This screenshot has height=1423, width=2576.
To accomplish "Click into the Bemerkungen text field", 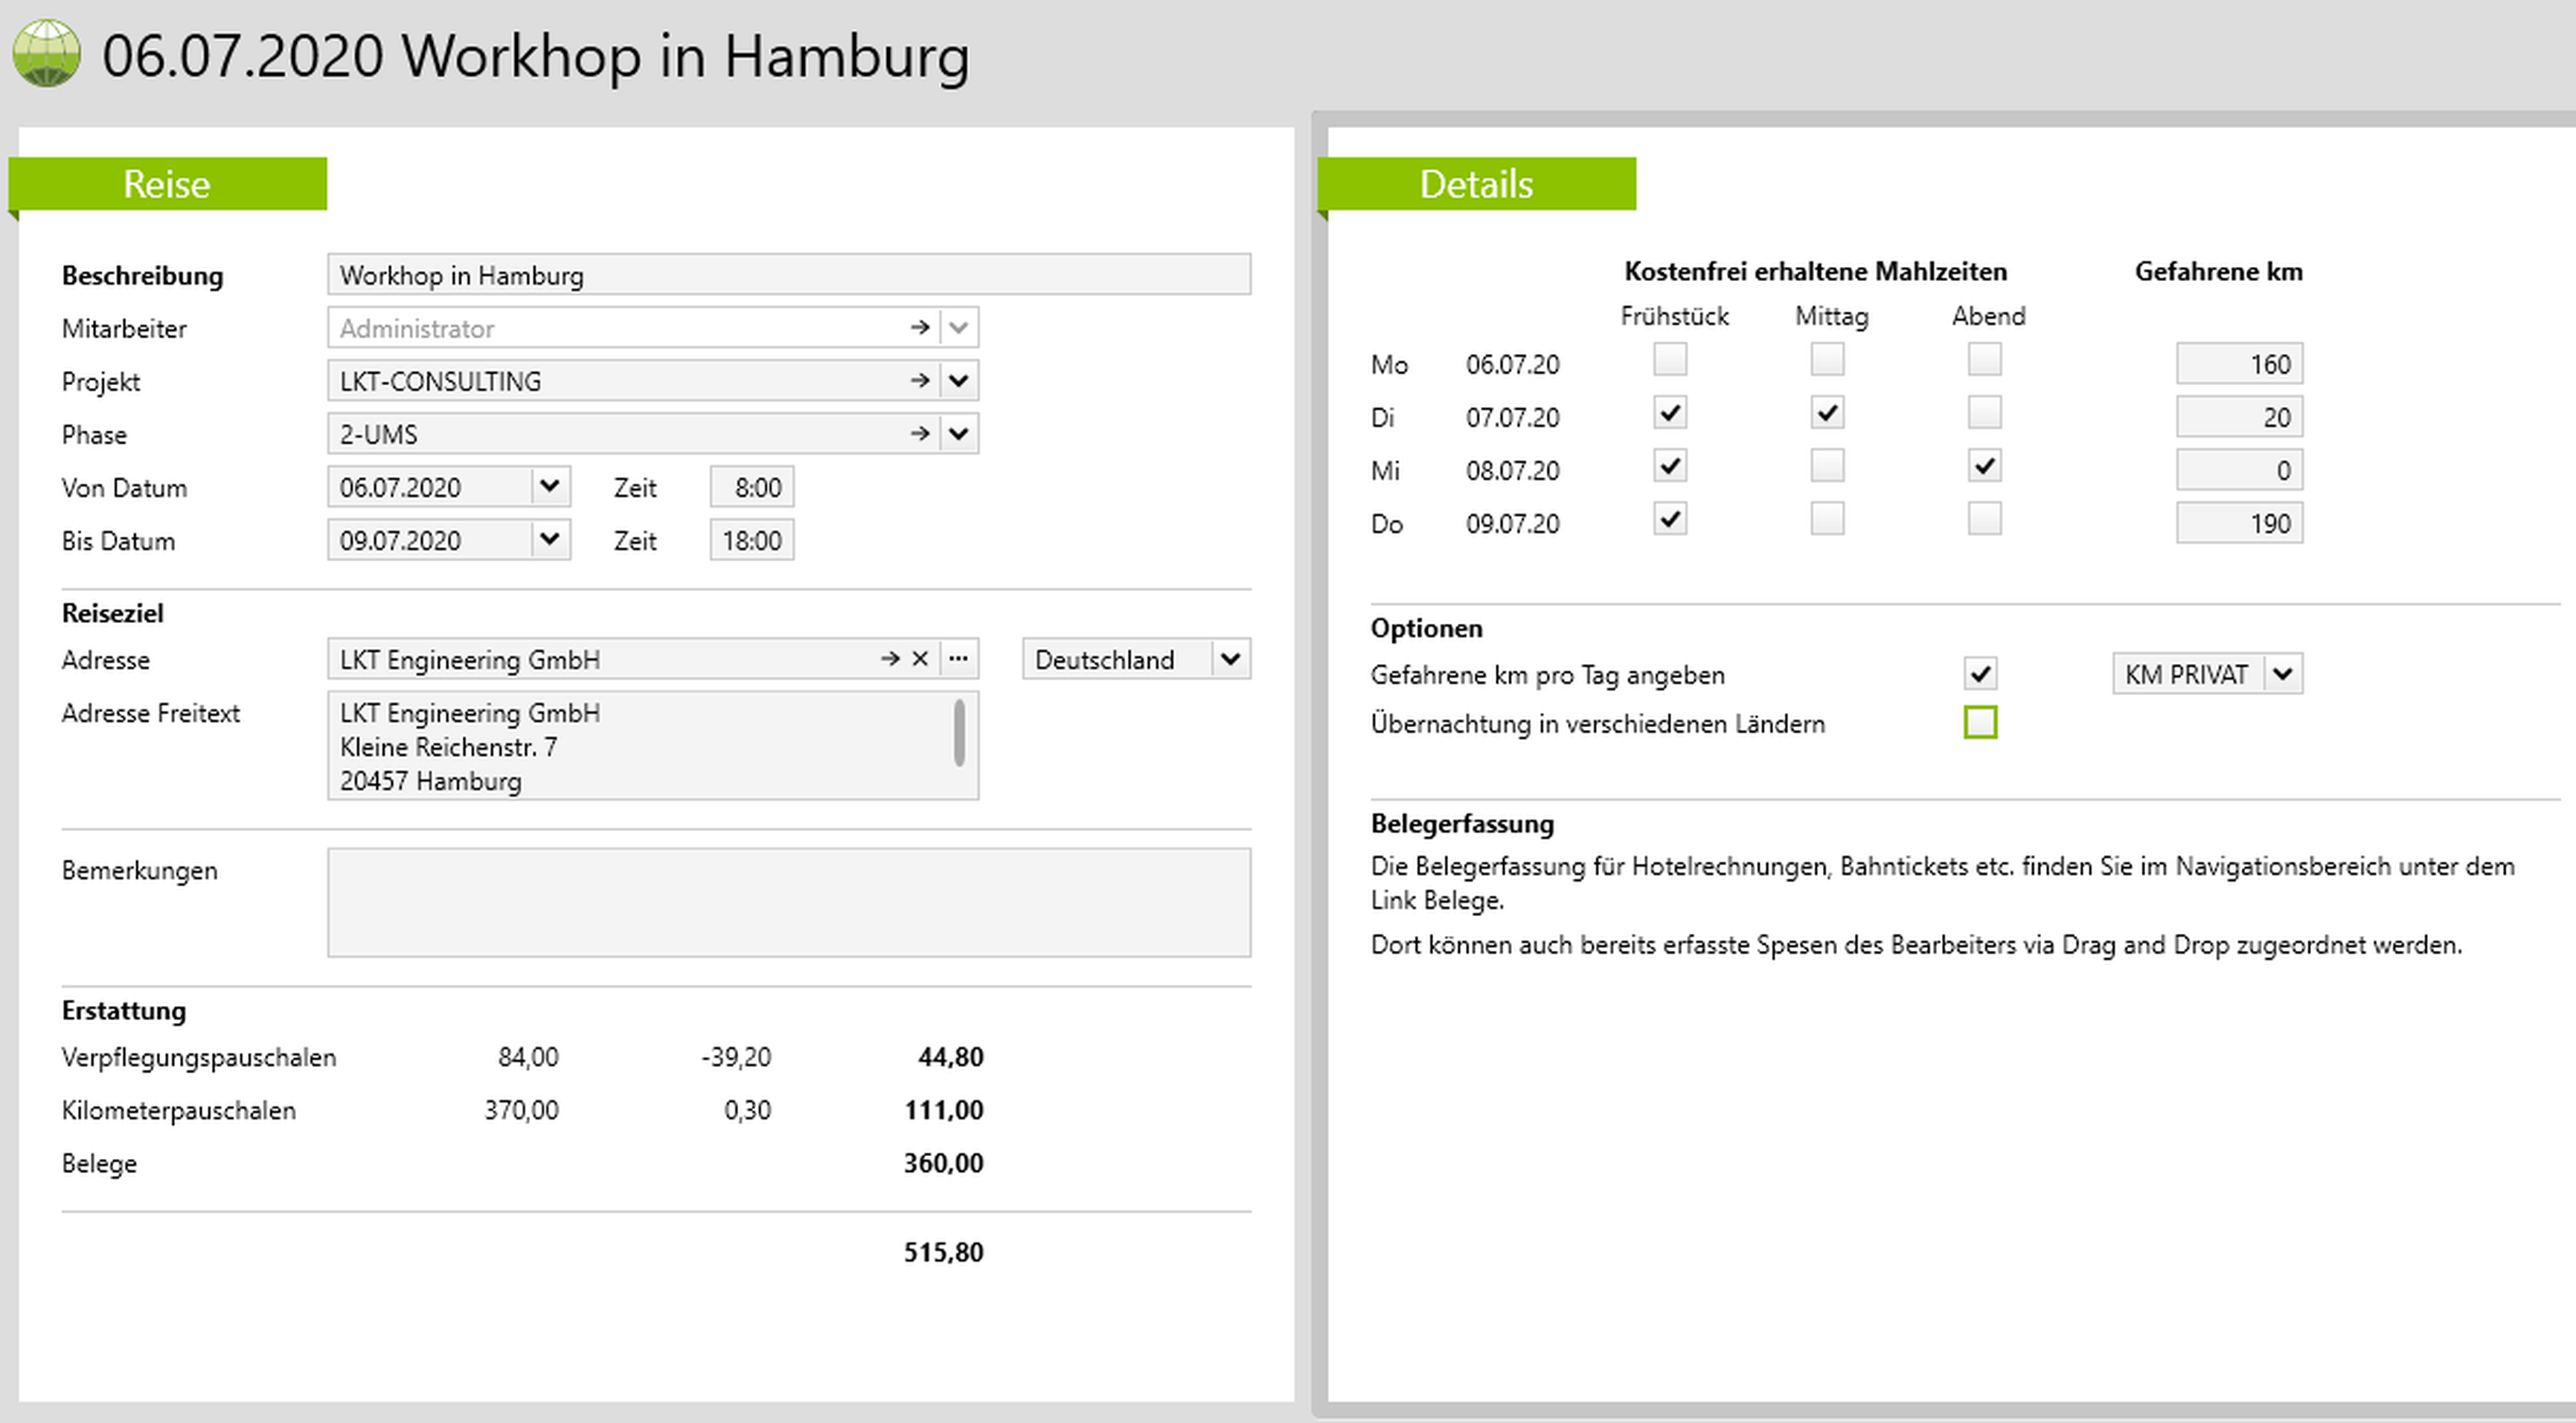I will point(788,903).
